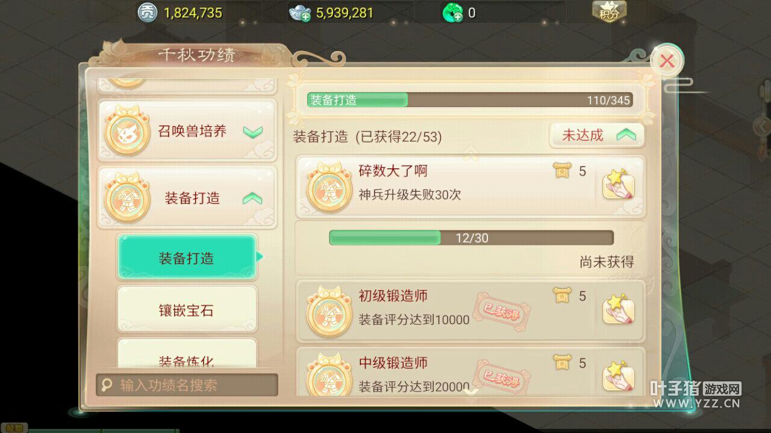Screen dimensions: 771x433
Task: Click the 12/30 progress bar
Action: point(471,238)
